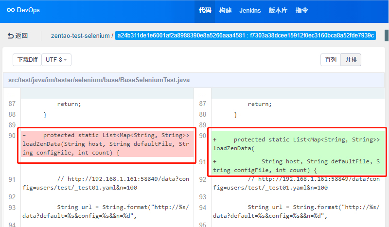Click the removed line 90 in left diff
Viewport: 389px width, 227px height.
(107, 144)
